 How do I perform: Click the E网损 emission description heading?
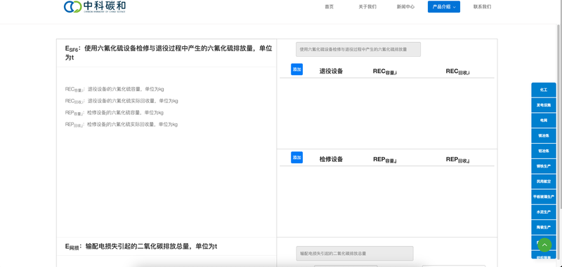[x=141, y=246]
